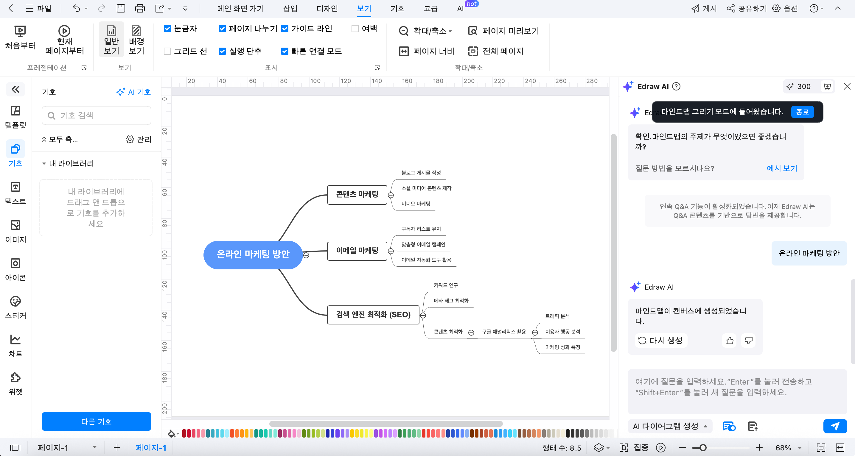Open AI diagram generation (AI 다이어그램 생성) dropdown
The height and width of the screenshot is (456, 855).
click(669, 426)
